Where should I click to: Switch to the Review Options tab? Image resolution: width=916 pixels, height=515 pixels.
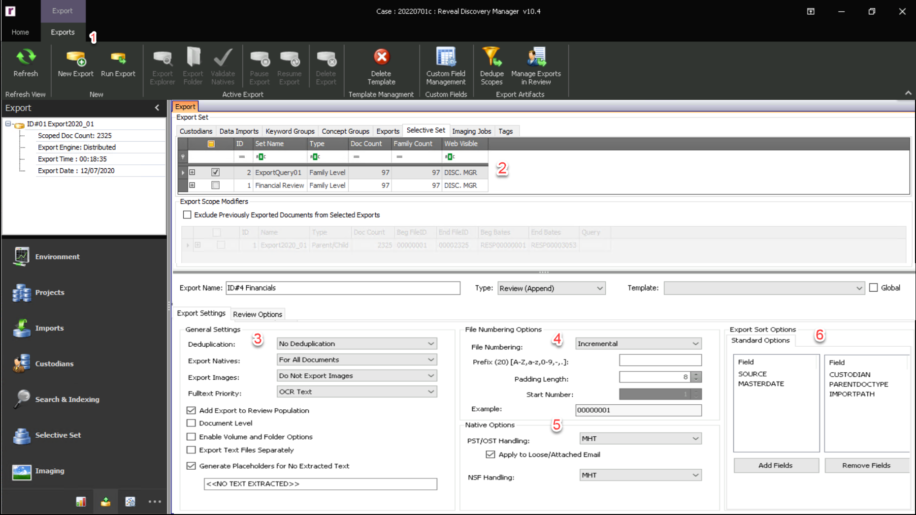pyautogui.click(x=258, y=314)
